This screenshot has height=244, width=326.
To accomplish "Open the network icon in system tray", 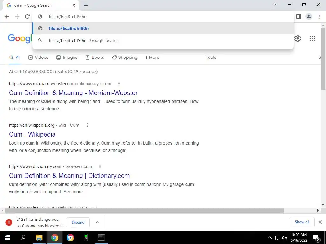I will (277, 238).
